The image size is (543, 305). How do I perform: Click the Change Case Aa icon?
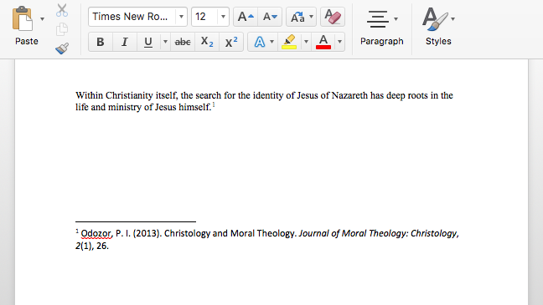pos(297,17)
